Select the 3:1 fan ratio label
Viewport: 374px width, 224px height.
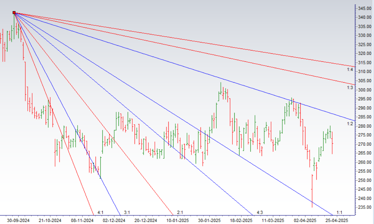(126, 212)
